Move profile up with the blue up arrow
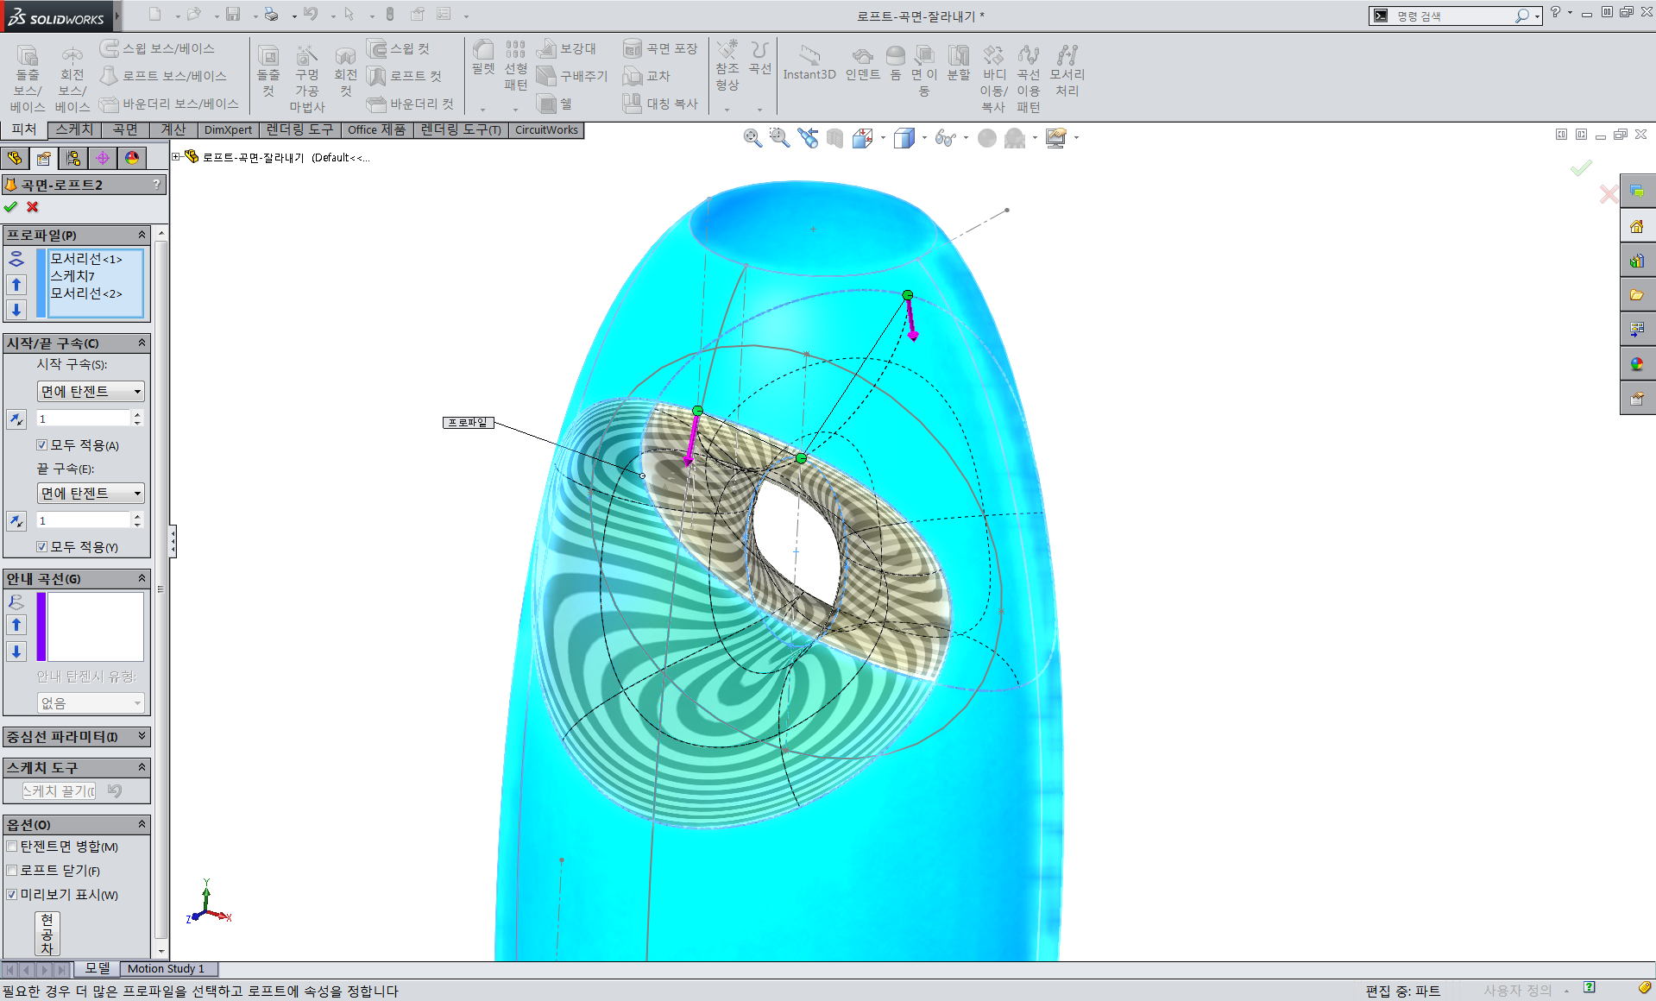The image size is (1656, 1001). coord(16,285)
